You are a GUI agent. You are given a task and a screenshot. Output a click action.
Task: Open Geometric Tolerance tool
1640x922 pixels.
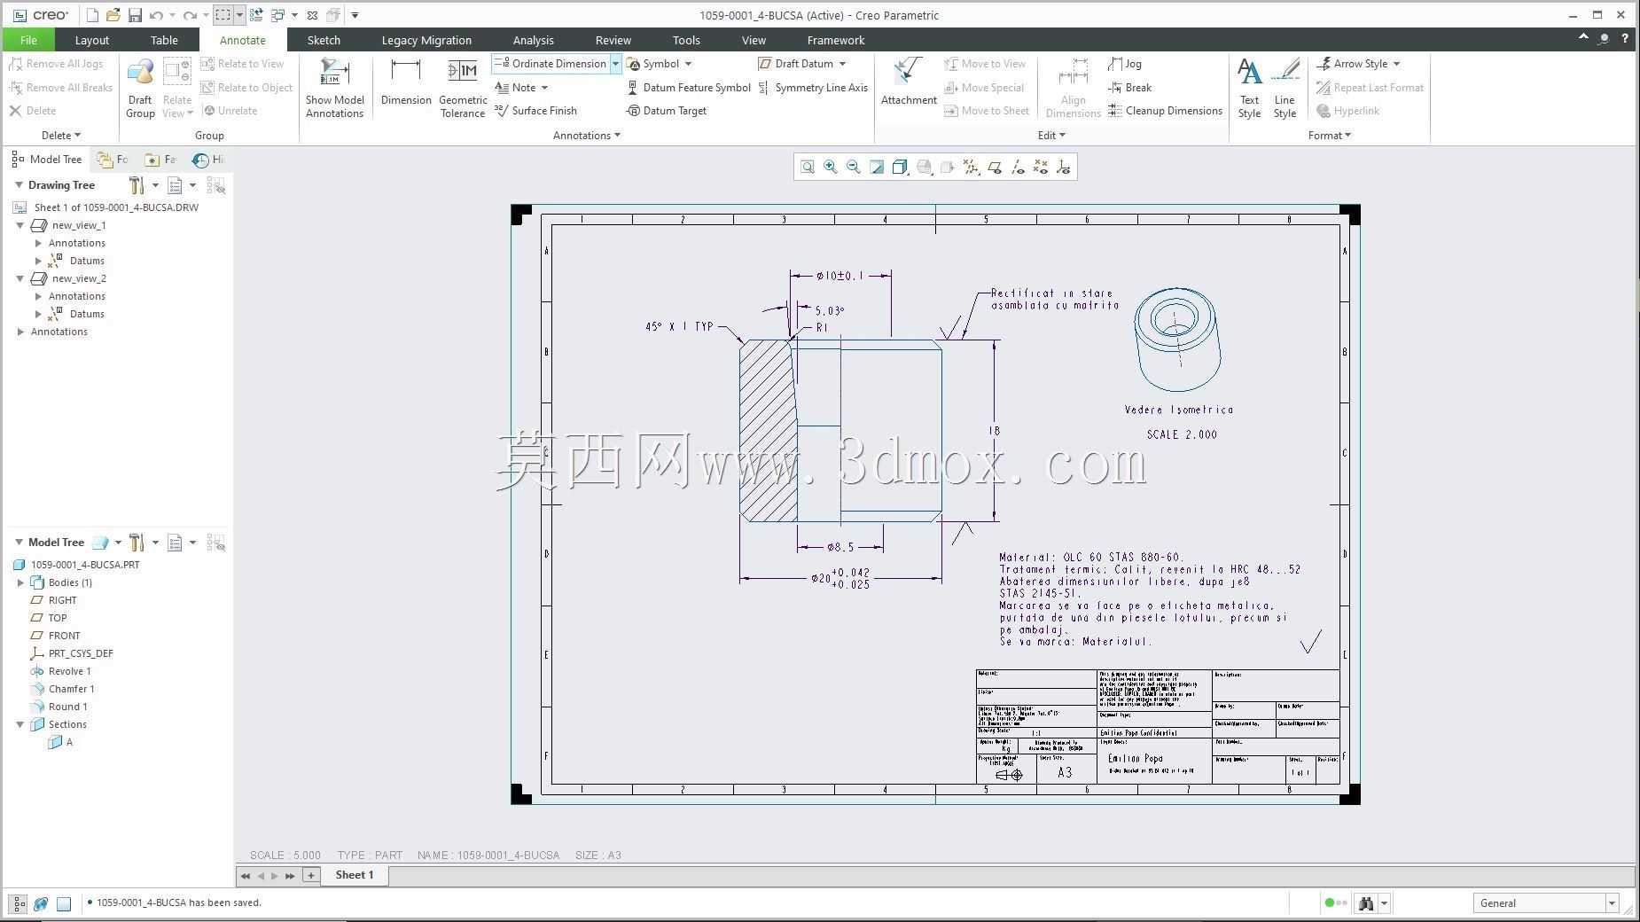coord(463,88)
